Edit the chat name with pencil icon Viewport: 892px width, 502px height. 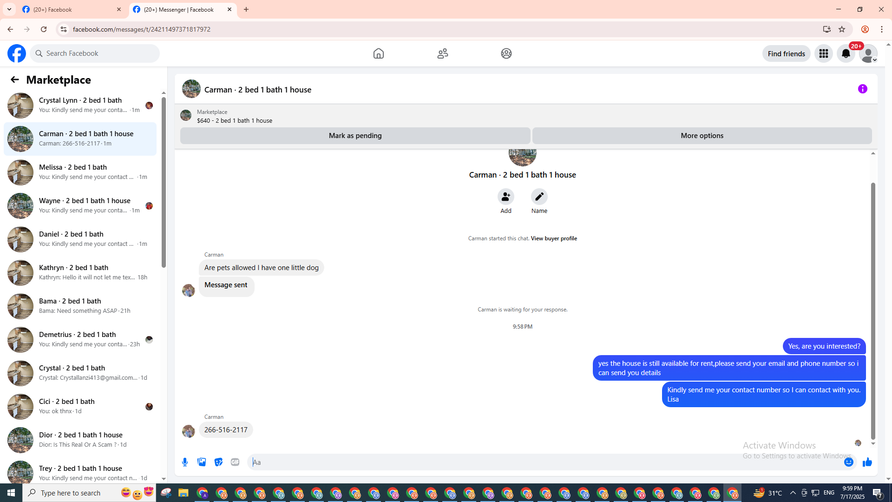pyautogui.click(x=539, y=197)
